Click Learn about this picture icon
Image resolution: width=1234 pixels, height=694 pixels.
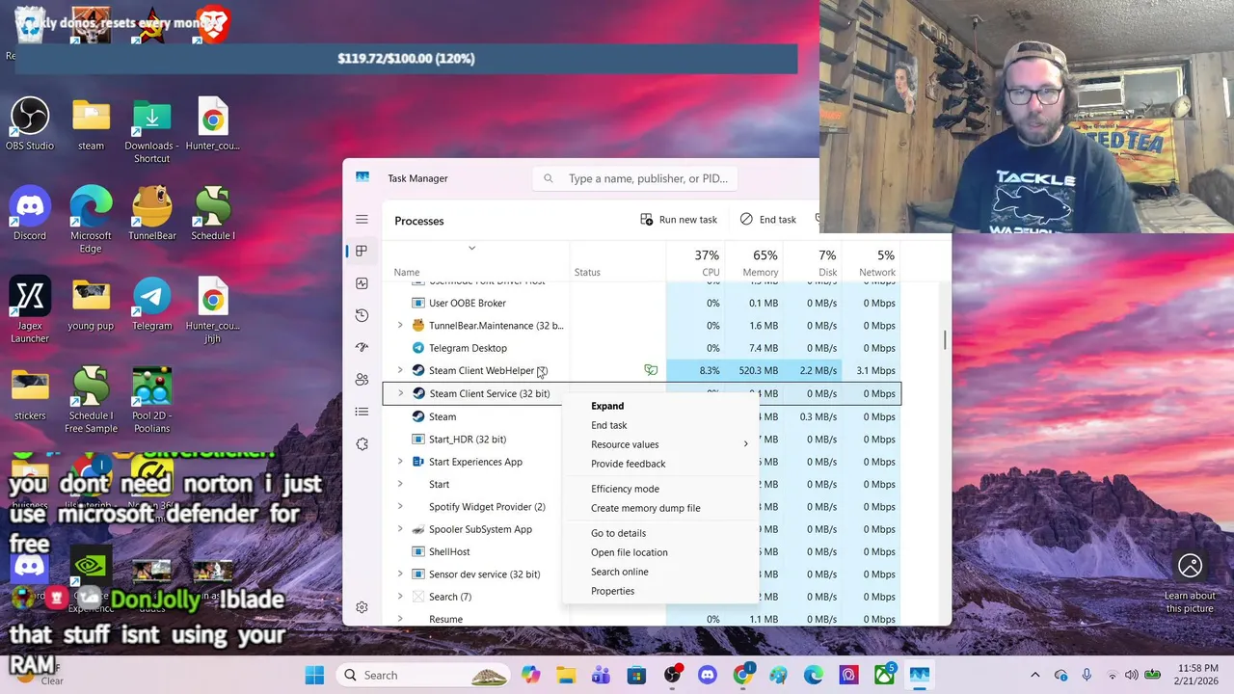coord(1190,566)
